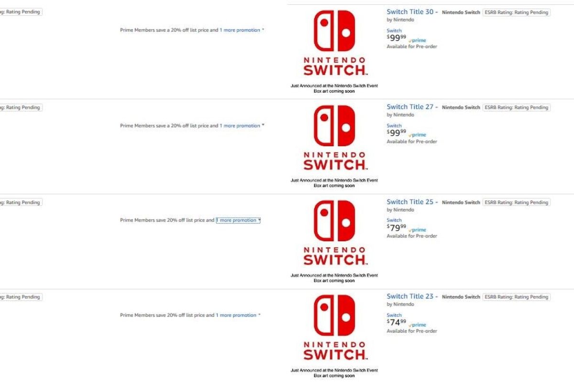Click the Prime badge next to Title 27 price

point(418,135)
